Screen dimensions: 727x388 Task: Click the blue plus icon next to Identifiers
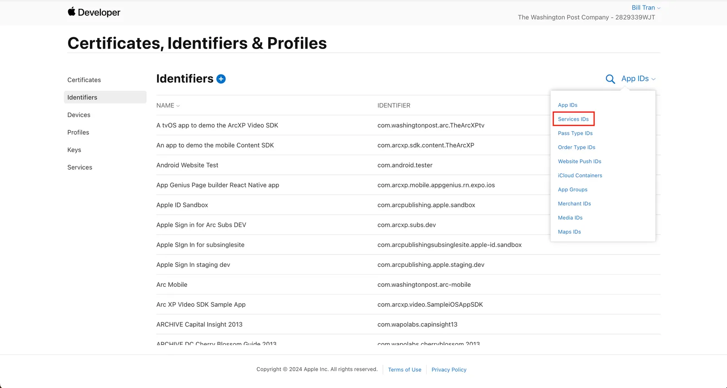coord(221,79)
